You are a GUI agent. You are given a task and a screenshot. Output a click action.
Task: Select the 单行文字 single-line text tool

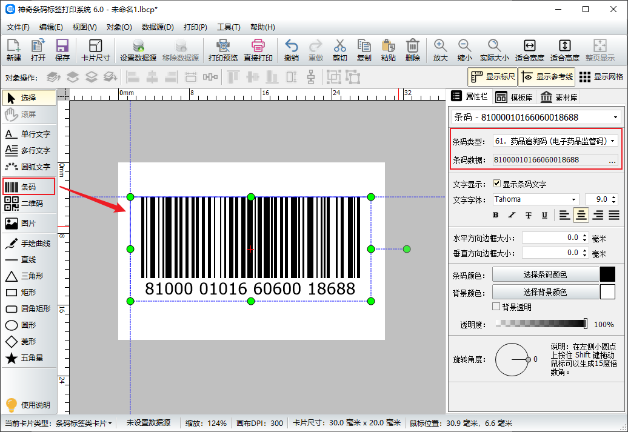[29, 134]
